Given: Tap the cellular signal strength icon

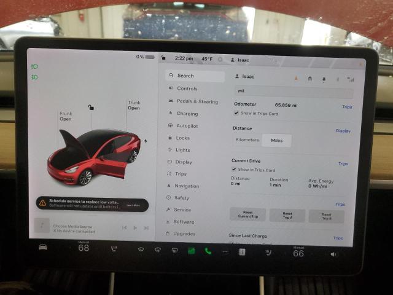Looking at the screenshot, I should (x=351, y=79).
